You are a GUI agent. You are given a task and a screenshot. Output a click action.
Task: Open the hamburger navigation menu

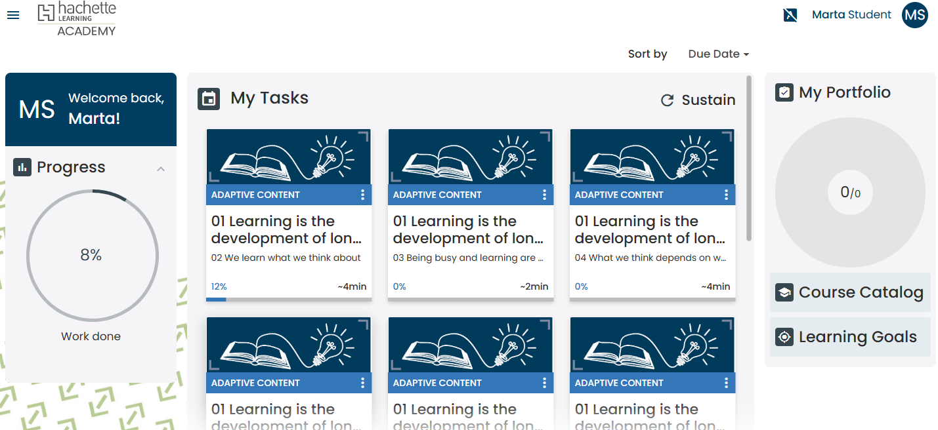[13, 15]
